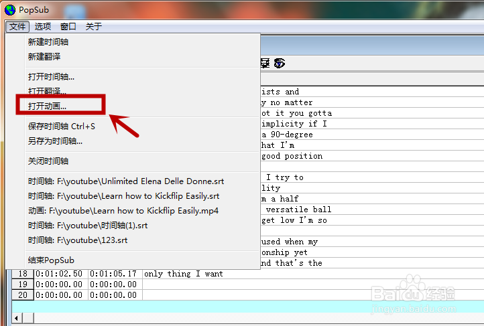
Task: Click row 19 end time cell
Action: [115, 284]
